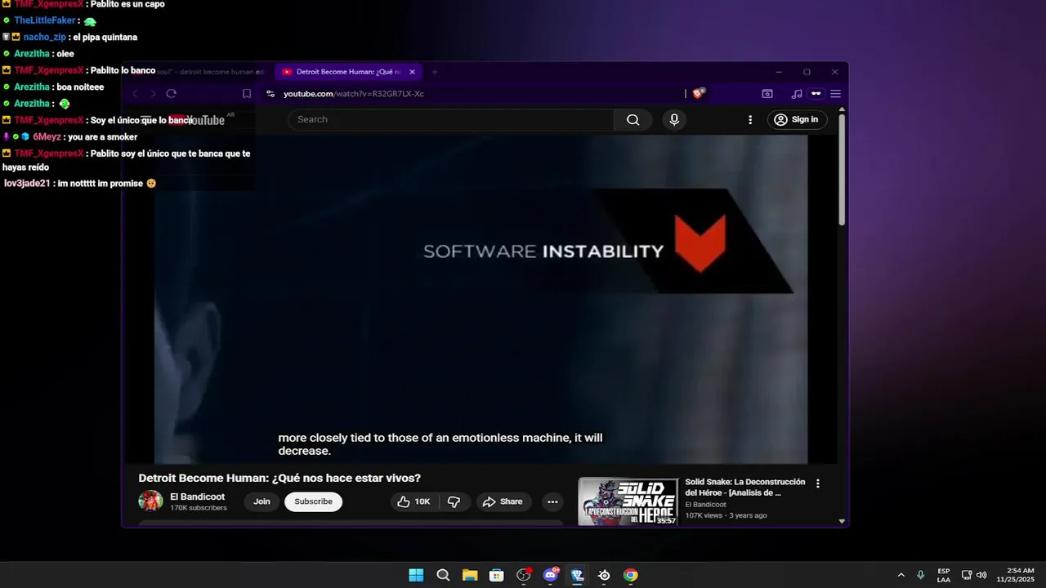Switch to the Detroit Become Human tab
This screenshot has width=1046, height=588.
[x=349, y=72]
